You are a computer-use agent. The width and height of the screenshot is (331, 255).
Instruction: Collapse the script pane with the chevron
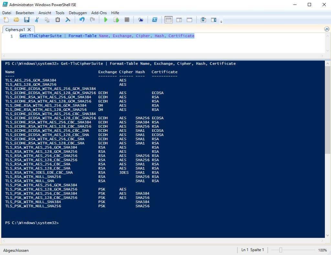tap(327, 29)
